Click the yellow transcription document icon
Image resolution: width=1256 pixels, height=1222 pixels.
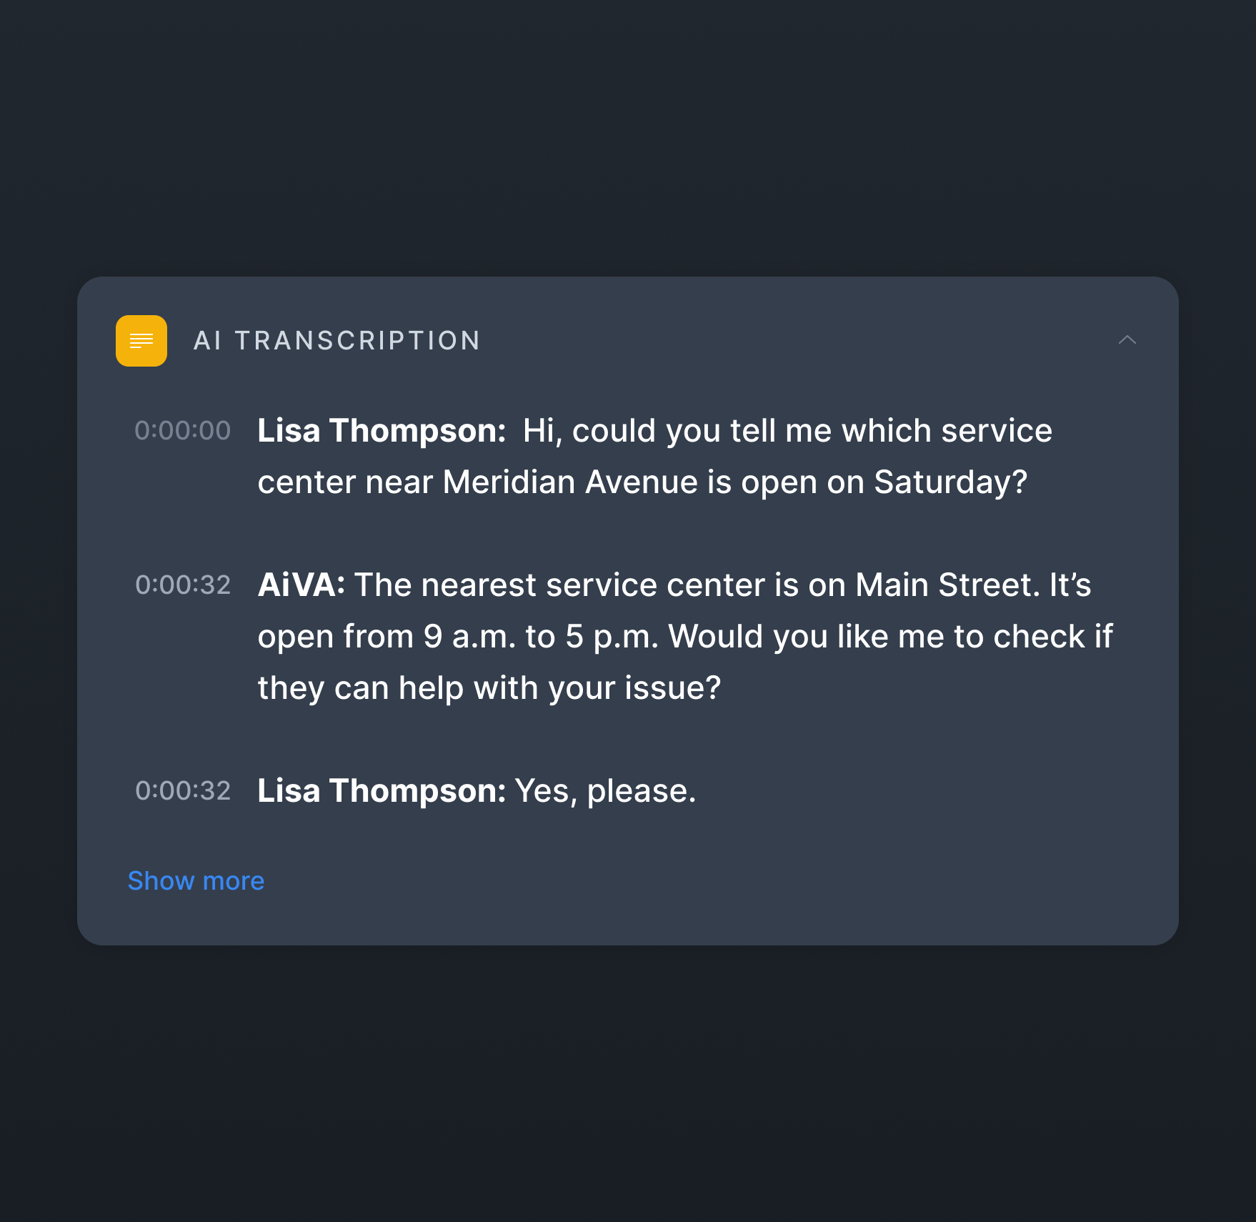tap(141, 341)
